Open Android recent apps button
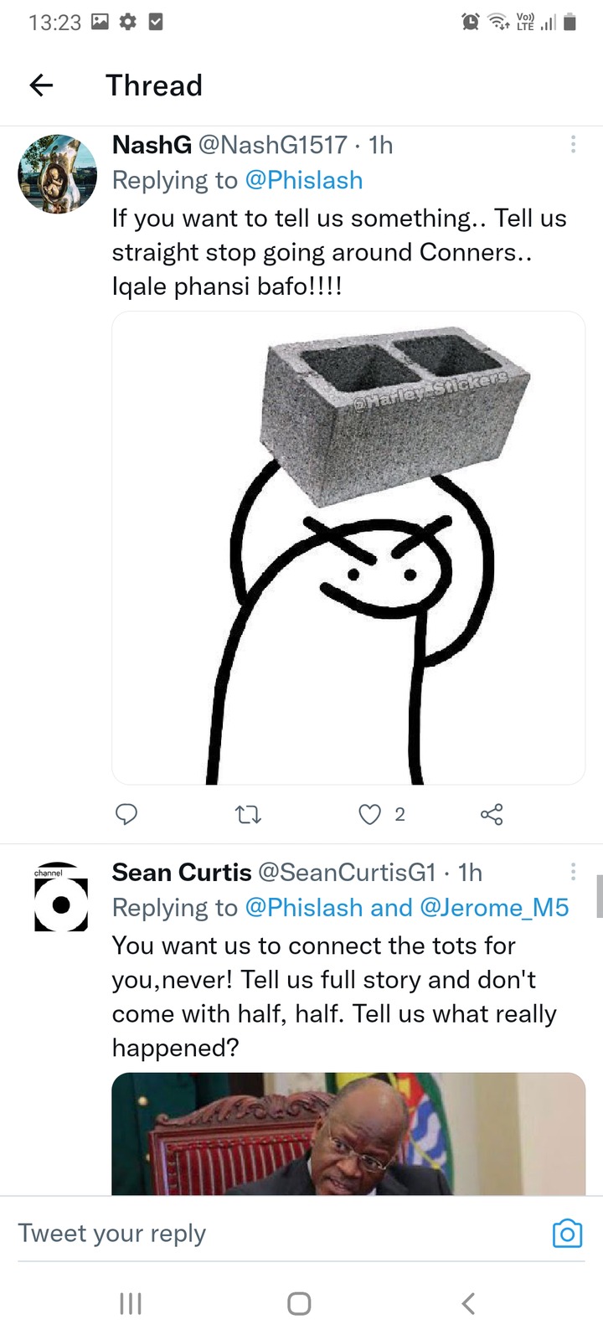603x1340 pixels. tap(131, 1303)
